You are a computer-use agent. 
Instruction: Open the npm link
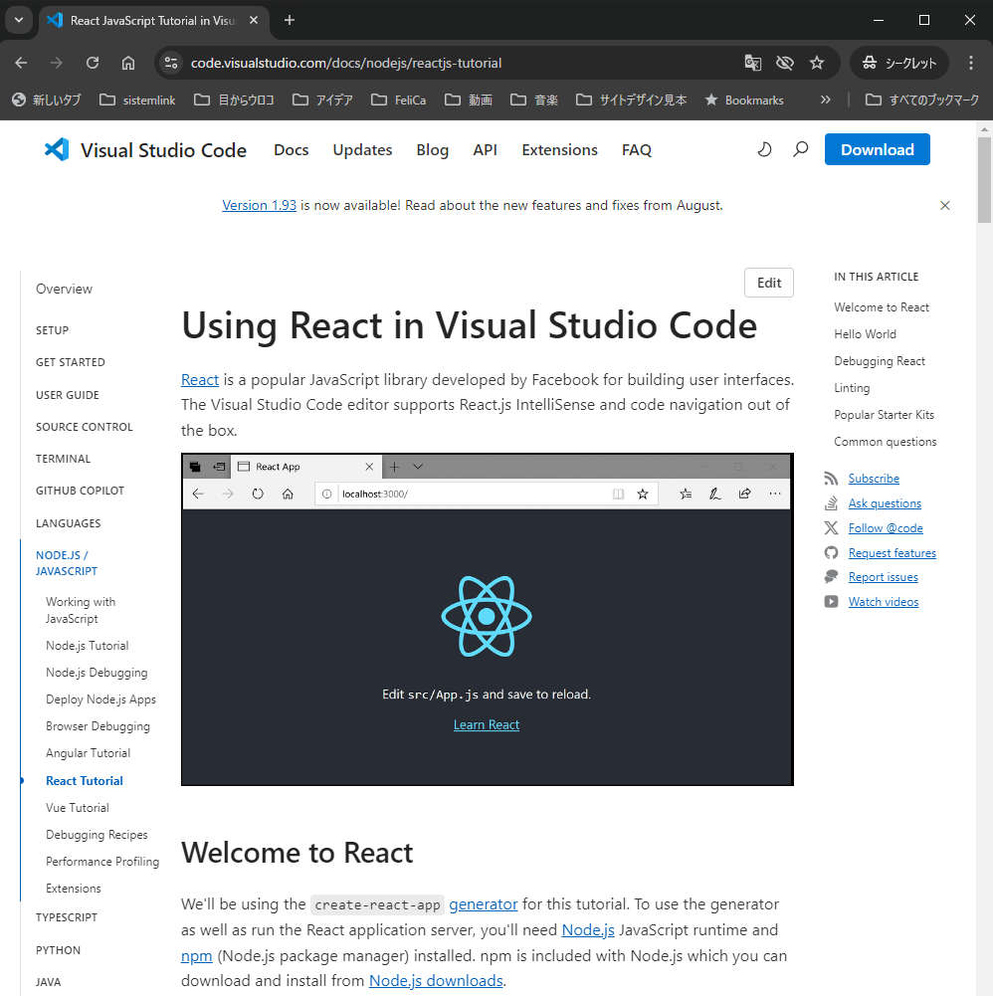click(x=196, y=955)
